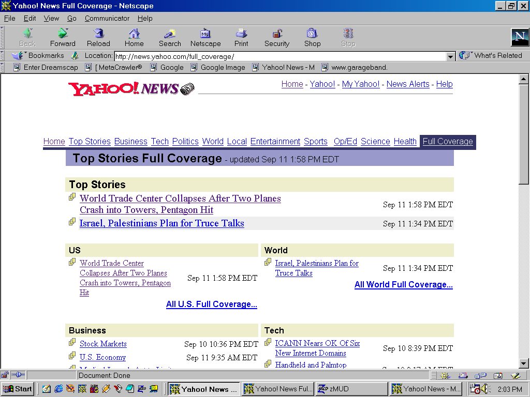530x397 pixels.
Task: Open Navigator from the component bar
Action: pos(445,375)
